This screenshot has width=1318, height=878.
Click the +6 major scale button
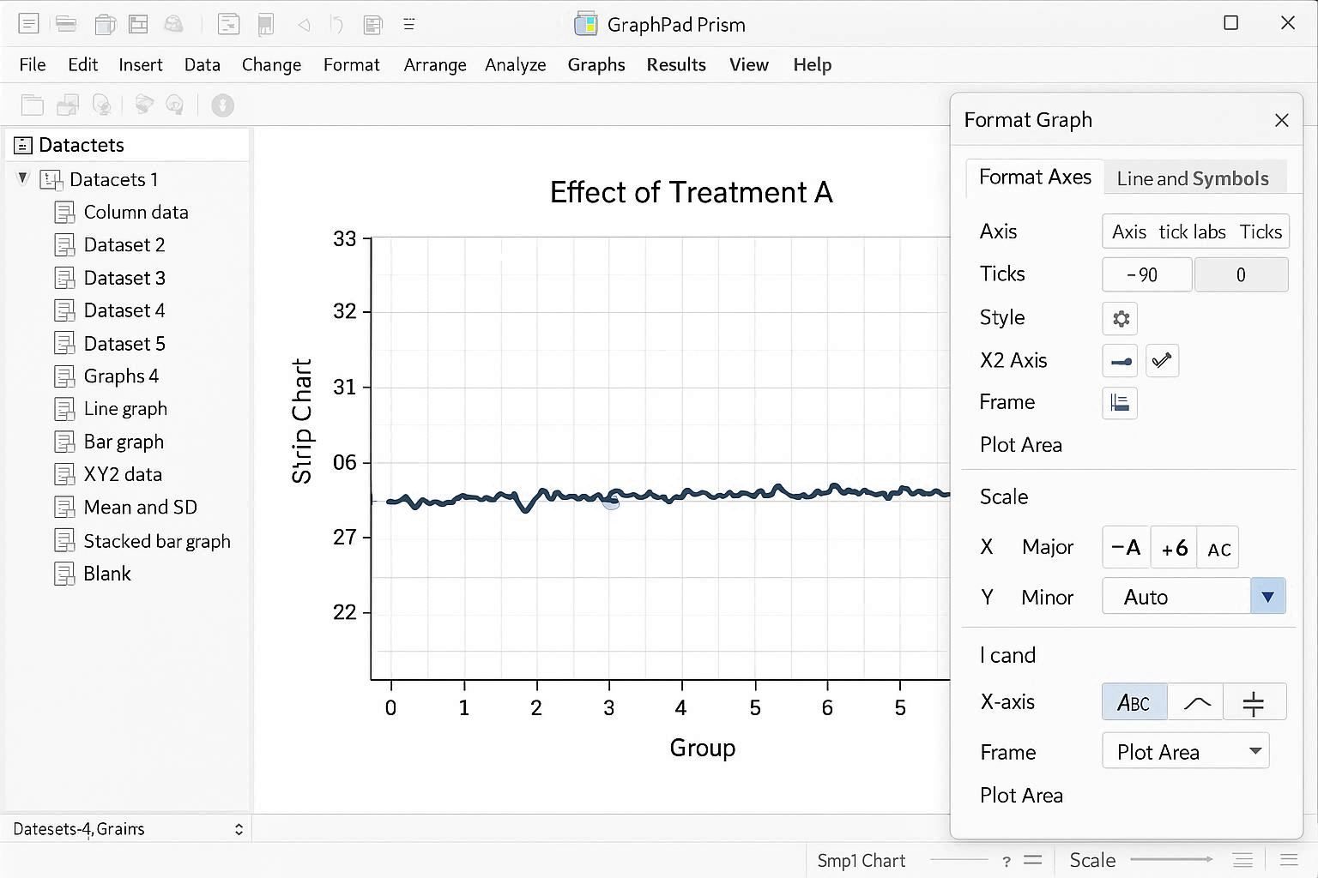(x=1173, y=547)
